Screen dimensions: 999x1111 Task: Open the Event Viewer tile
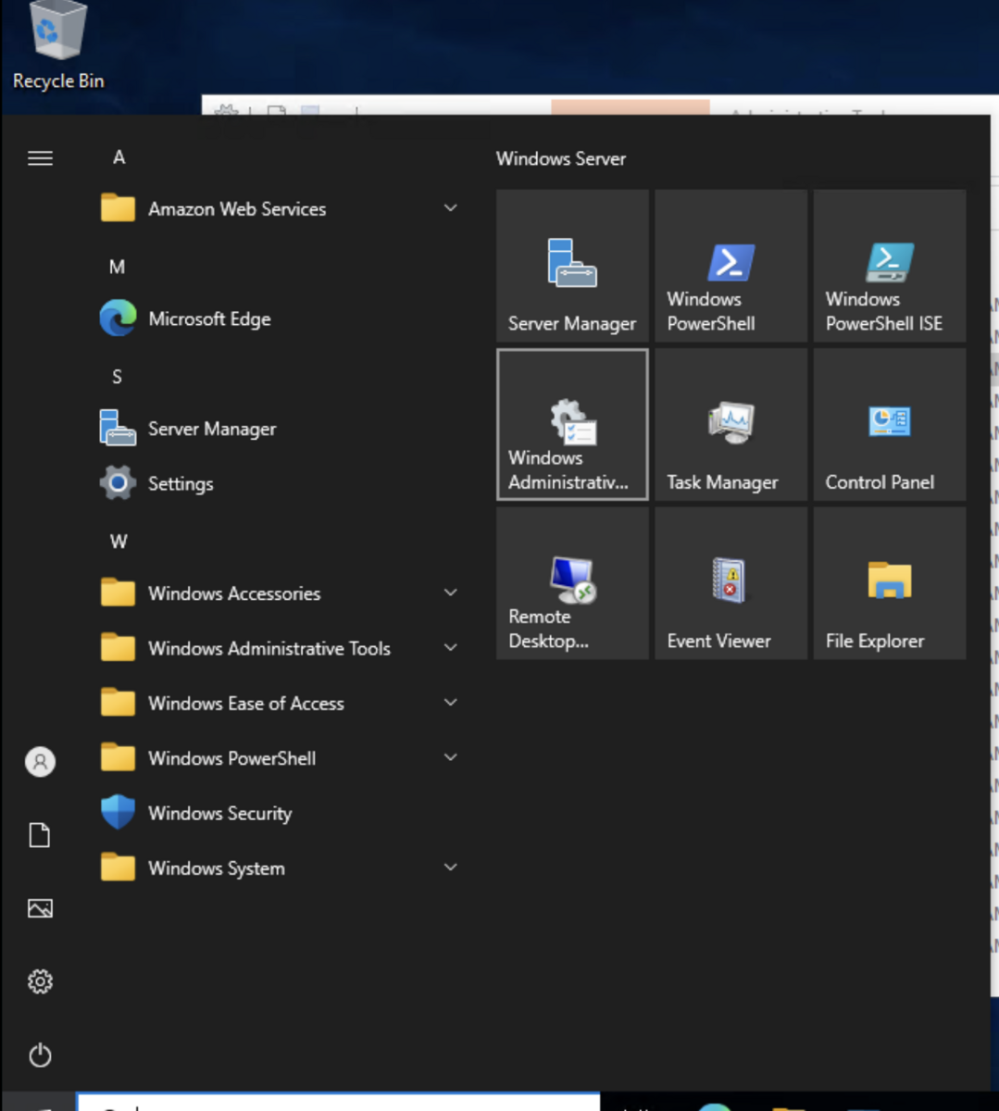tap(731, 583)
